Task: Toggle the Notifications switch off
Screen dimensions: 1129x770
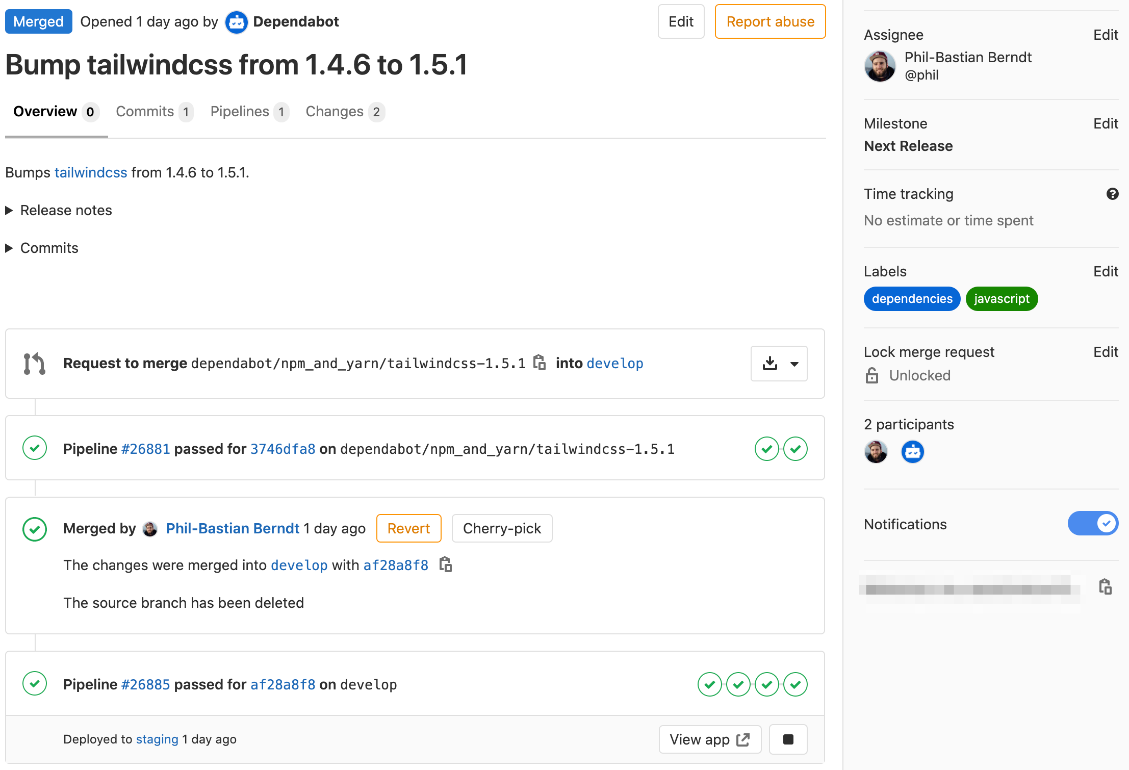Action: click(1093, 524)
